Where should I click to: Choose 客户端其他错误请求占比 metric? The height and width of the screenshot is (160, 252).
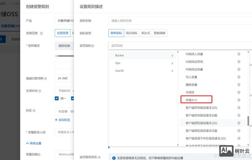(201, 108)
